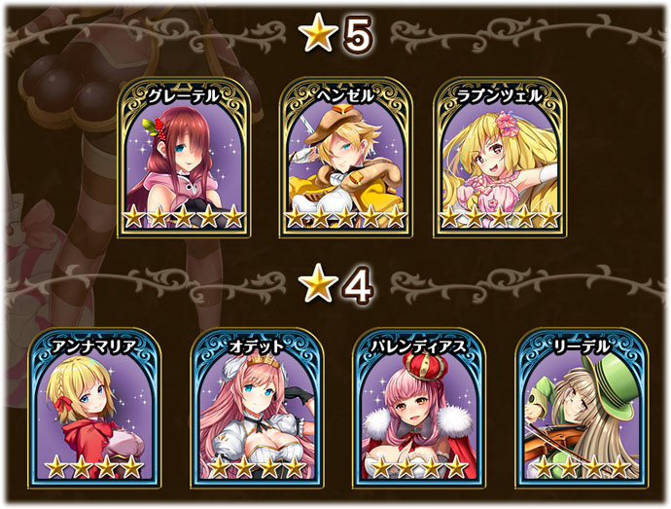Open the アンナマリア character card
671x509 pixels.
click(x=94, y=409)
